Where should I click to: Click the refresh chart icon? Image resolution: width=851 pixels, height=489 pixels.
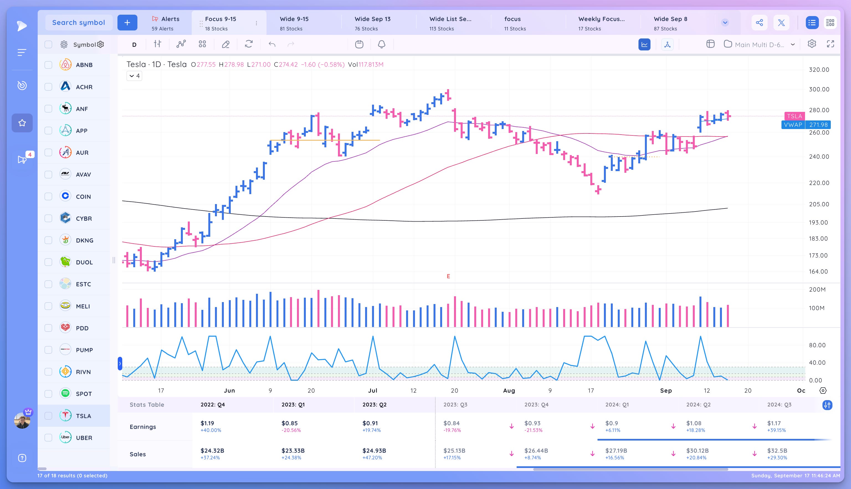248,44
